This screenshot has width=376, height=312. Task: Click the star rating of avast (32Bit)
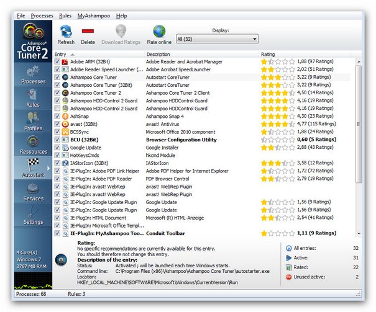(278, 124)
